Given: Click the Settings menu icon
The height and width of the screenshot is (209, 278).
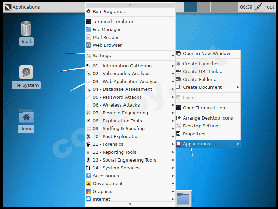Looking at the screenshot, I should pos(88,55).
